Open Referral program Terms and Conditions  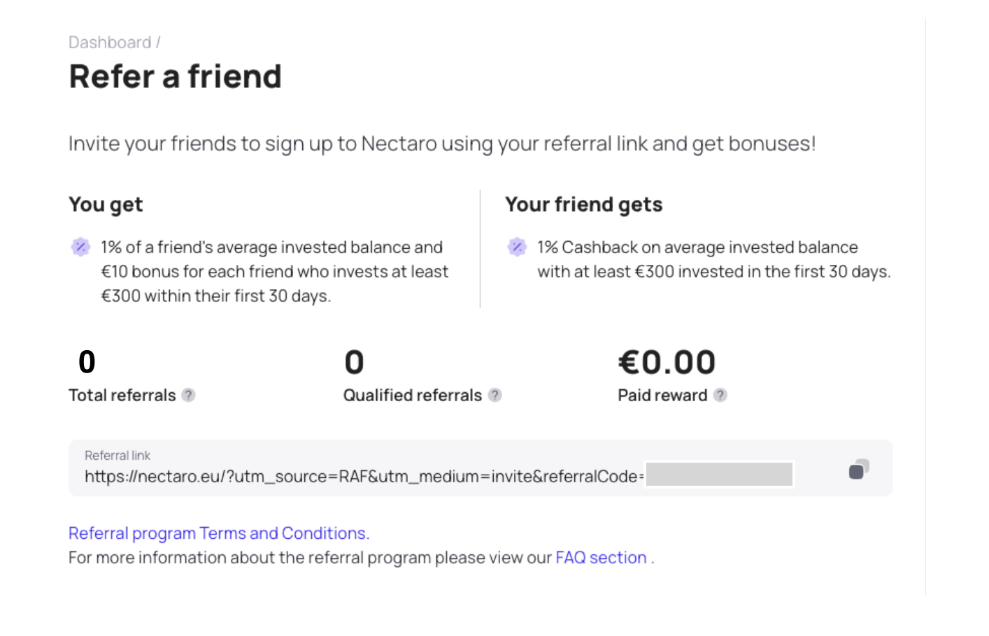(x=218, y=533)
